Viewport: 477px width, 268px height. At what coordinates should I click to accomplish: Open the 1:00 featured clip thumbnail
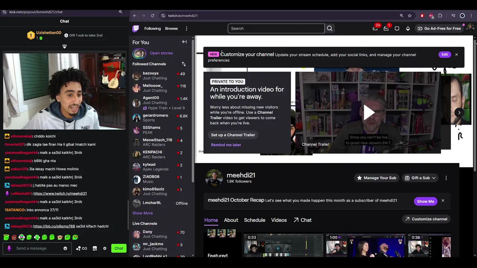pos(365,245)
